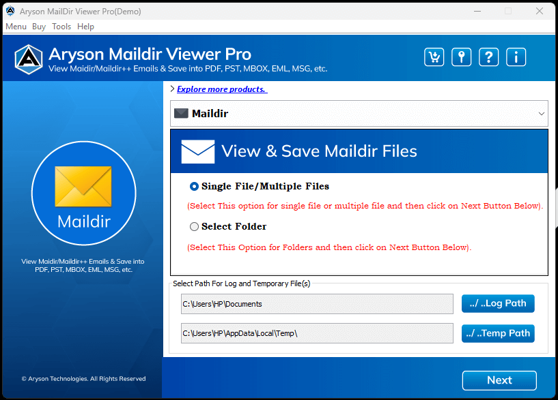Click the temp path field showing AppData\Local\Temp
Viewport: 558px width, 400px height.
317,333
